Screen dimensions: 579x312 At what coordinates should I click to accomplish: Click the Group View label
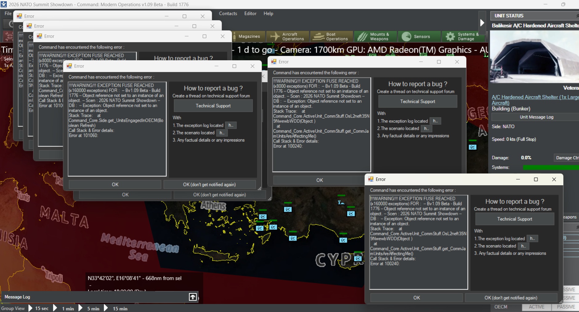(13, 308)
